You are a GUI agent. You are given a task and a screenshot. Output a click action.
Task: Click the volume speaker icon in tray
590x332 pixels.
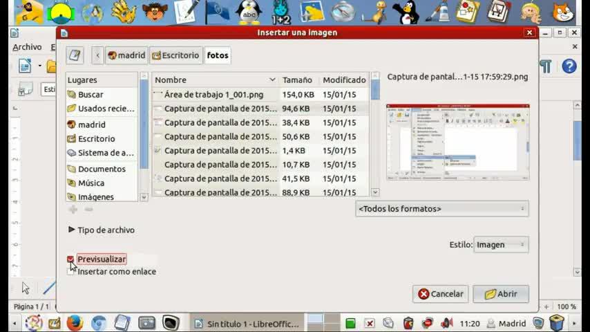click(446, 323)
